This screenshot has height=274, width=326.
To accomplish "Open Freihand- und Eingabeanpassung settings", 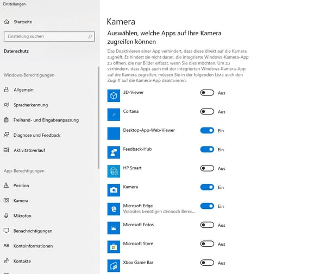I will pyautogui.click(x=46, y=120).
